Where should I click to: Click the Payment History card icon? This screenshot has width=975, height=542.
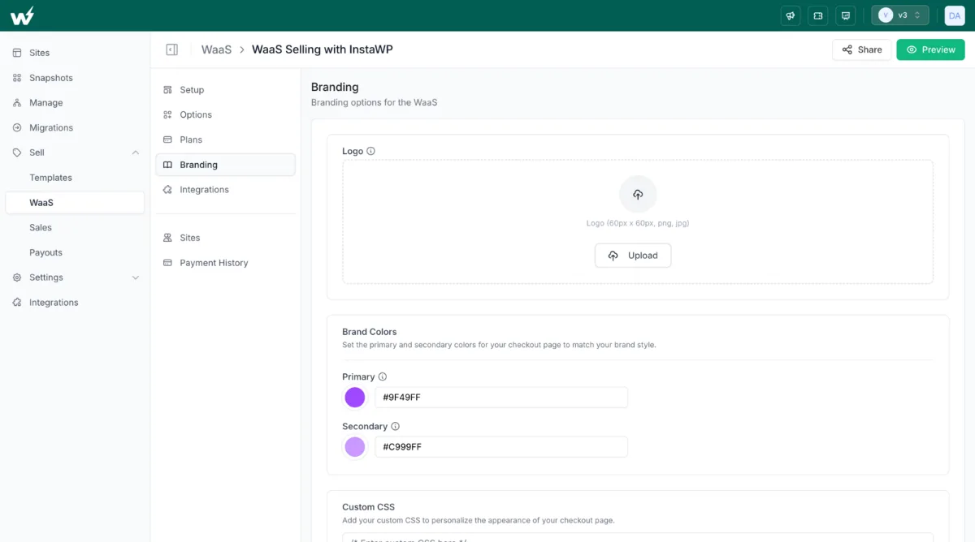tap(167, 263)
